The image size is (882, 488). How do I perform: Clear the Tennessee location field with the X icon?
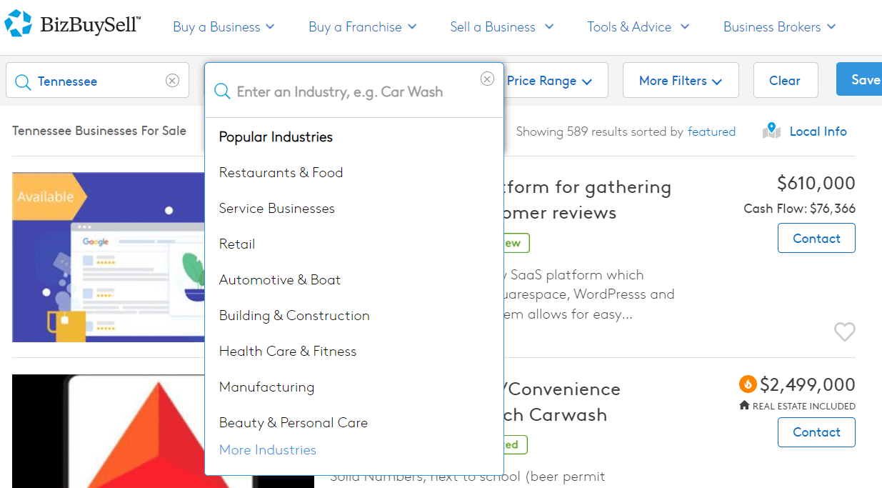coord(172,81)
